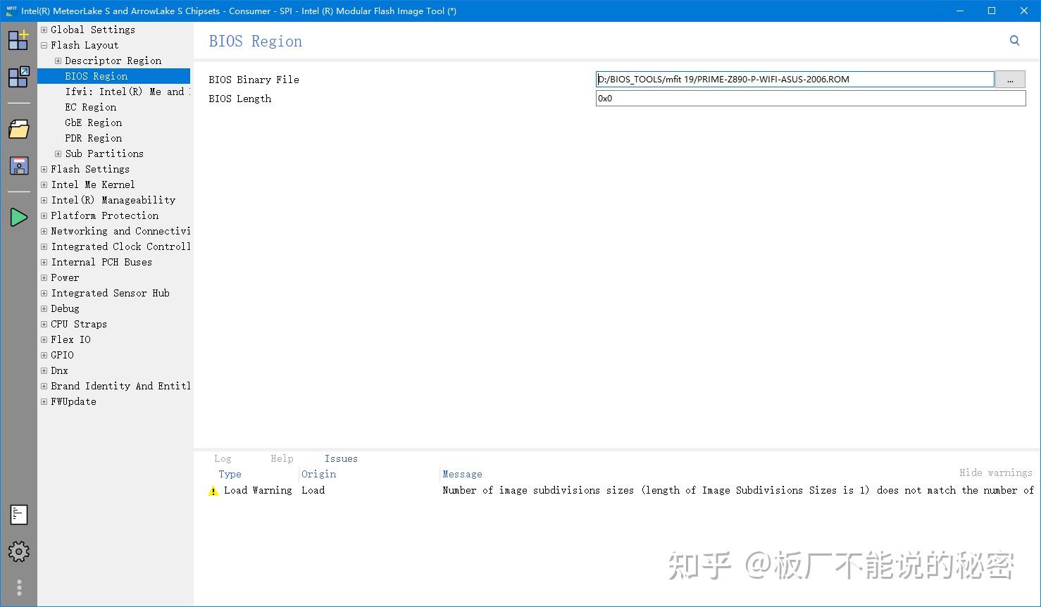This screenshot has width=1041, height=607.
Task: Click the decompose image icon in sidebar
Action: [x=18, y=77]
